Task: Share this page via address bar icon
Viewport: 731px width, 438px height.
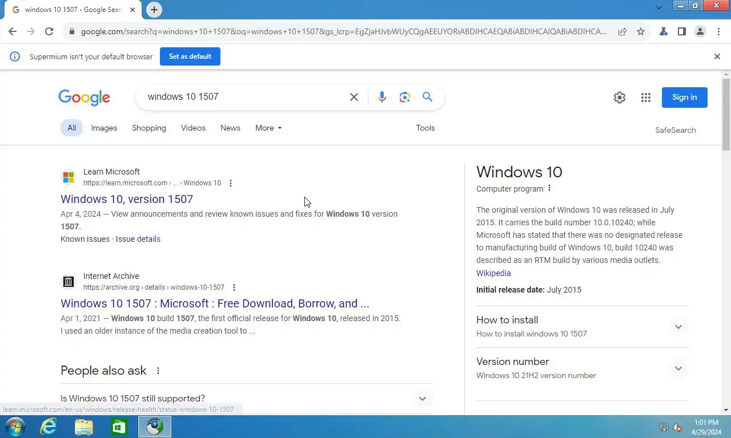Action: pos(622,31)
